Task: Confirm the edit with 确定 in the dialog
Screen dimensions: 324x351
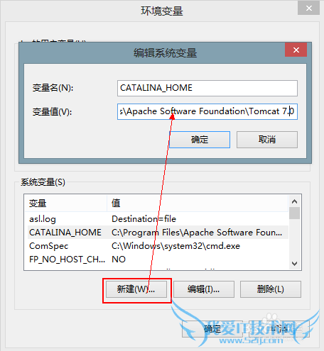Action: coord(200,140)
